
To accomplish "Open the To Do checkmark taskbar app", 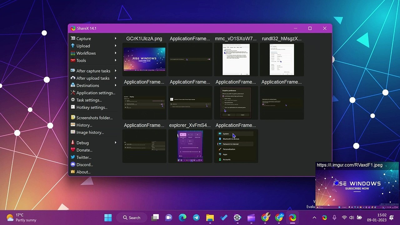I will (x=224, y=218).
